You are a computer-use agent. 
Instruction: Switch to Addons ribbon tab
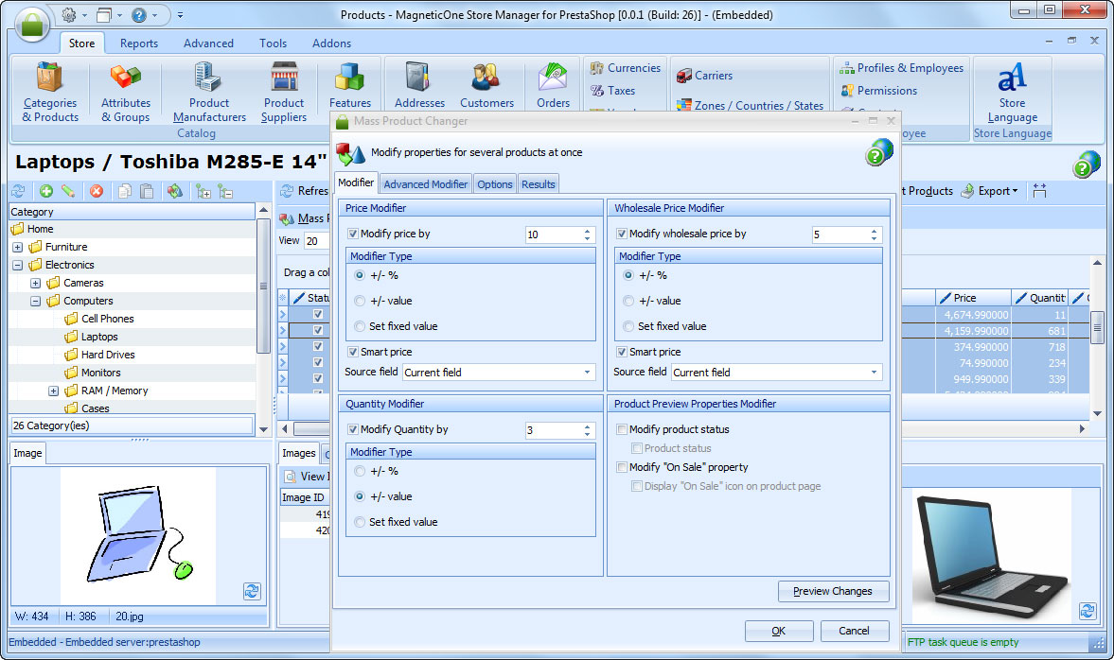click(x=331, y=43)
